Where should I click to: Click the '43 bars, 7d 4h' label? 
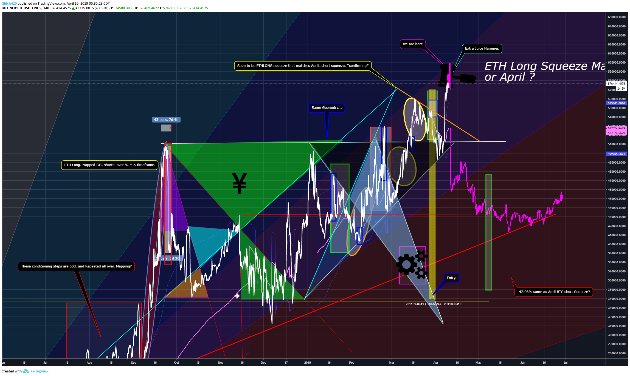[166, 120]
